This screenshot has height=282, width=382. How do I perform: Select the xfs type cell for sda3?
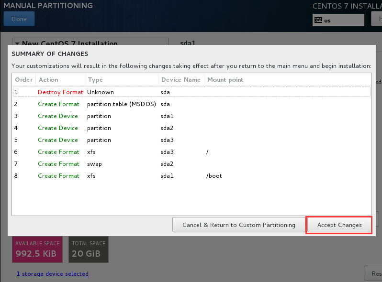pyautogui.click(x=91, y=152)
